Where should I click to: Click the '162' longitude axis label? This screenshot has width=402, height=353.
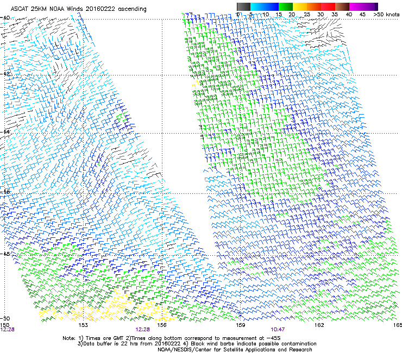(319, 325)
